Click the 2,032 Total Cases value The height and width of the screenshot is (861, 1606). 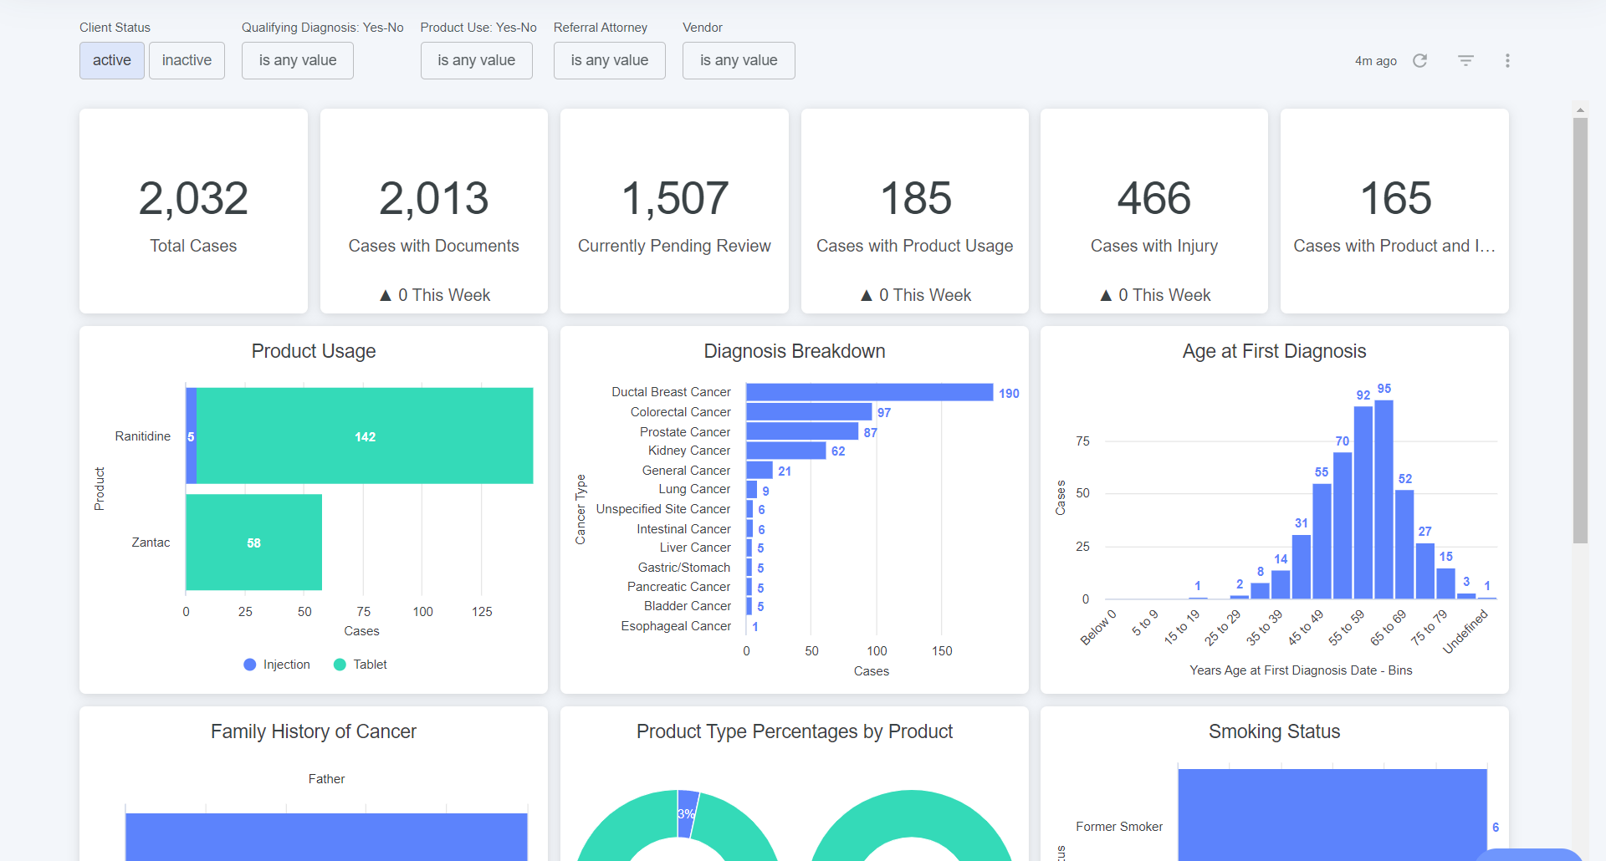pos(193,199)
